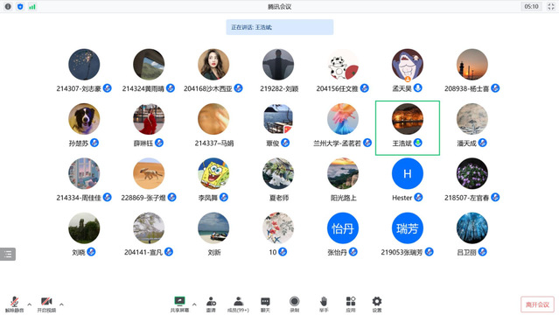Viewport: 559px width, 315px height.
Task: Open the side list panel tab at left edge
Action: click(x=8, y=254)
